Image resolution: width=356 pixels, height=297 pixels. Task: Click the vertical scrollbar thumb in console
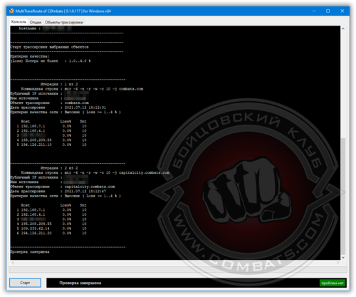coord(343,197)
